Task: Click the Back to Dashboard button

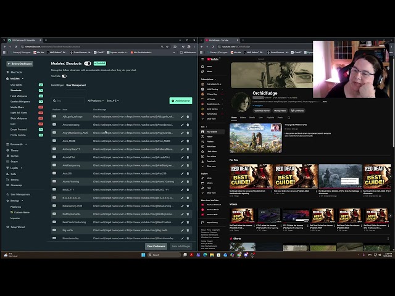Action: point(20,64)
